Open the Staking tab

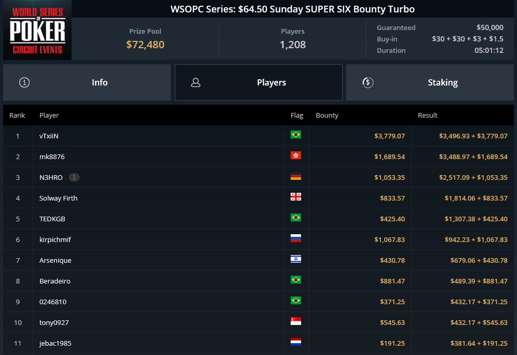point(430,82)
